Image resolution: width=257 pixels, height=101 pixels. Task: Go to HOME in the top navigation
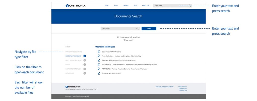[107, 6]
